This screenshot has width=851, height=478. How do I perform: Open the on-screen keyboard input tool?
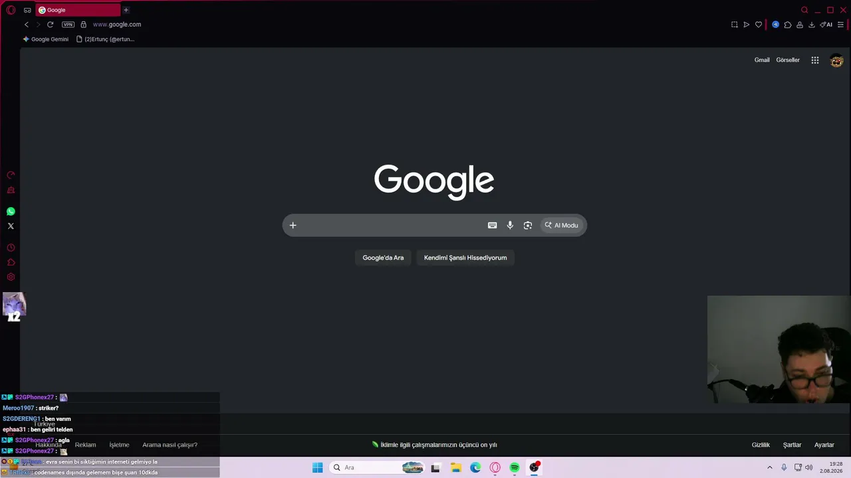492,225
